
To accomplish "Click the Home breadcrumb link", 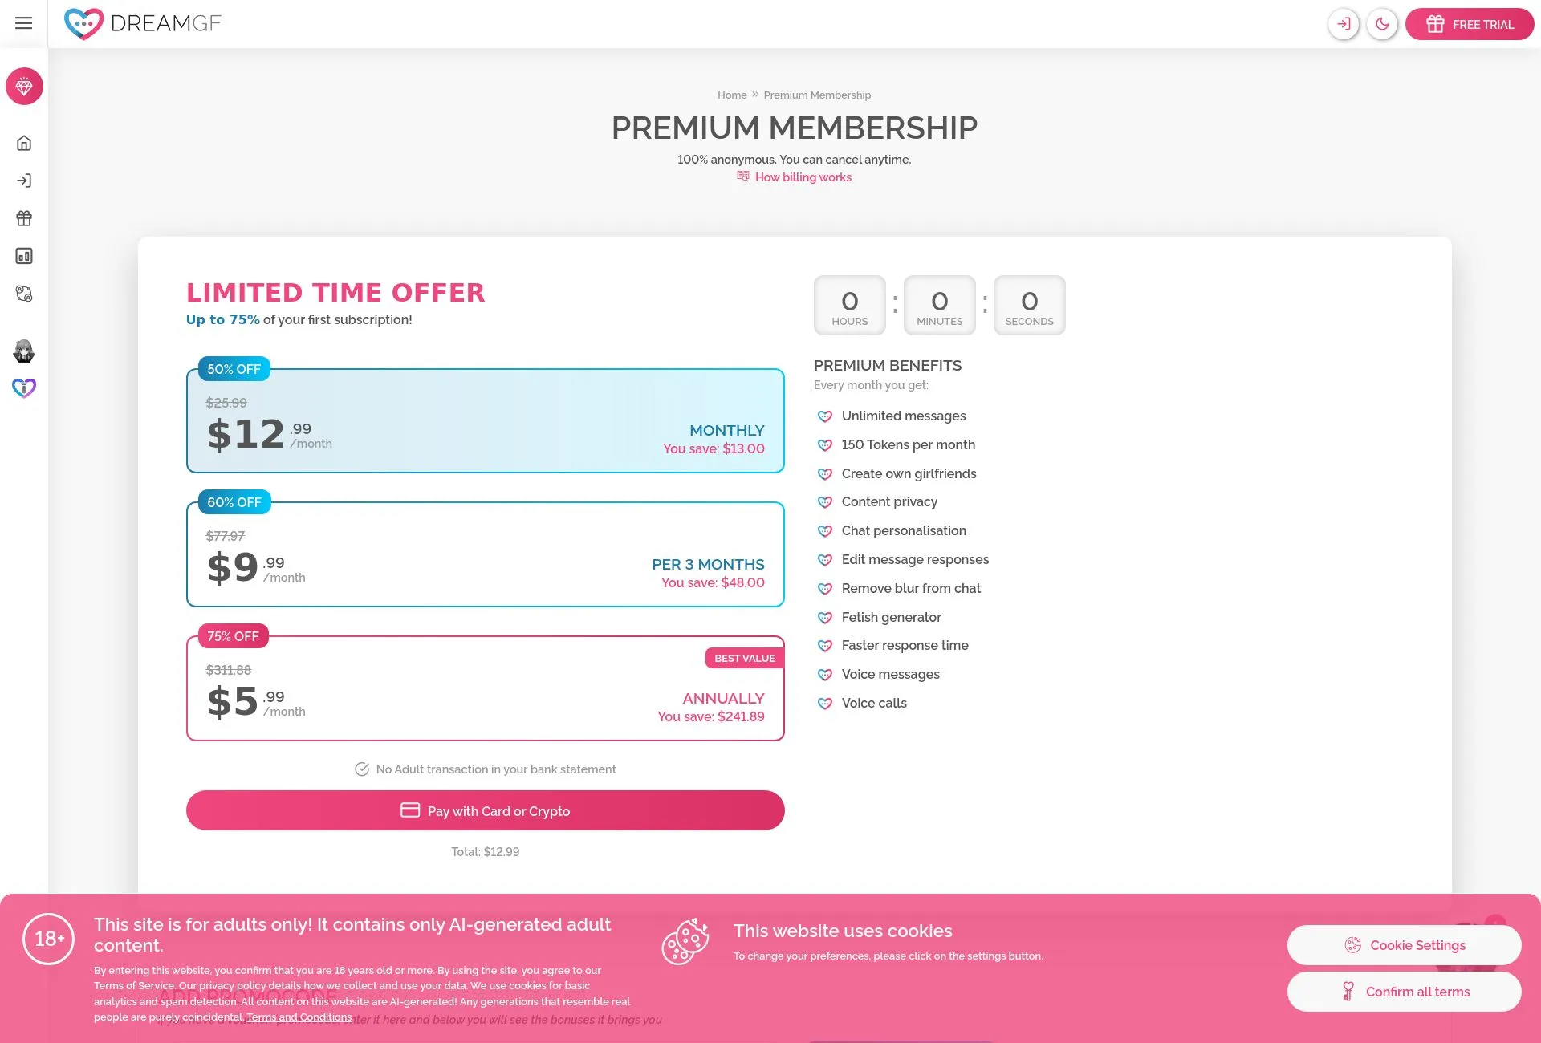I will pyautogui.click(x=732, y=95).
